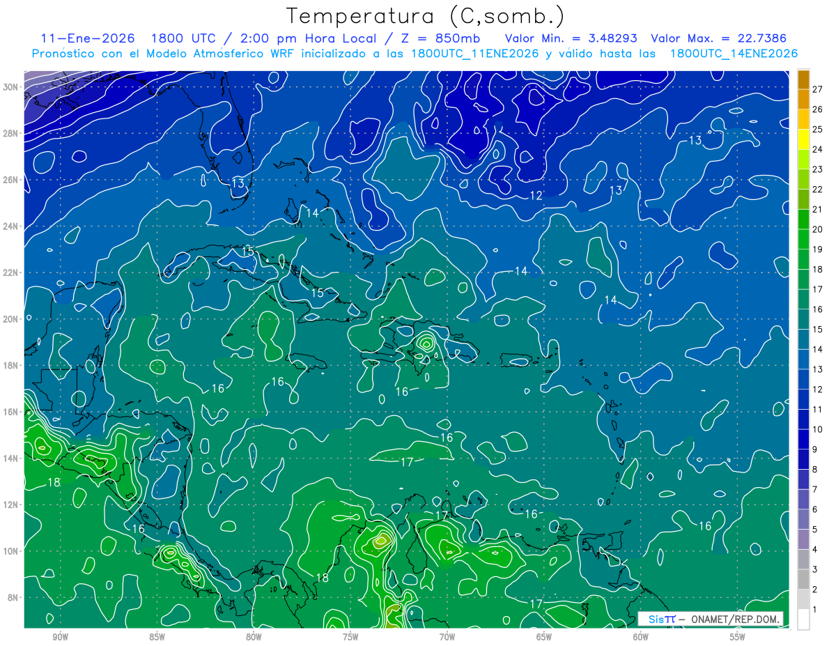Click the '20N' latitude axis label
Viewport: 836px width, 646px height.
pos(10,319)
